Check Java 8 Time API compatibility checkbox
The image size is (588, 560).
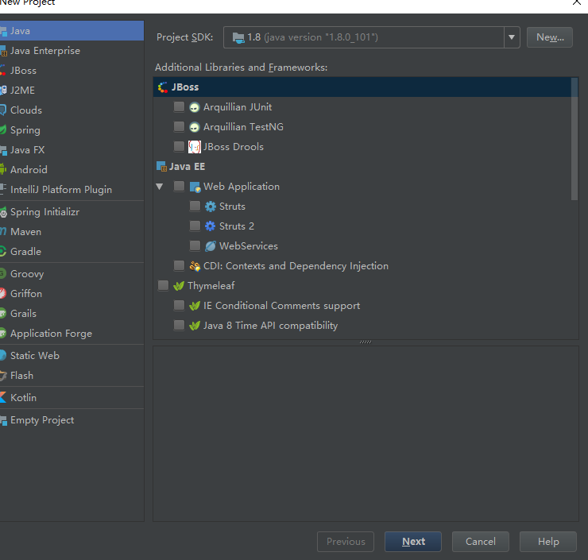179,326
